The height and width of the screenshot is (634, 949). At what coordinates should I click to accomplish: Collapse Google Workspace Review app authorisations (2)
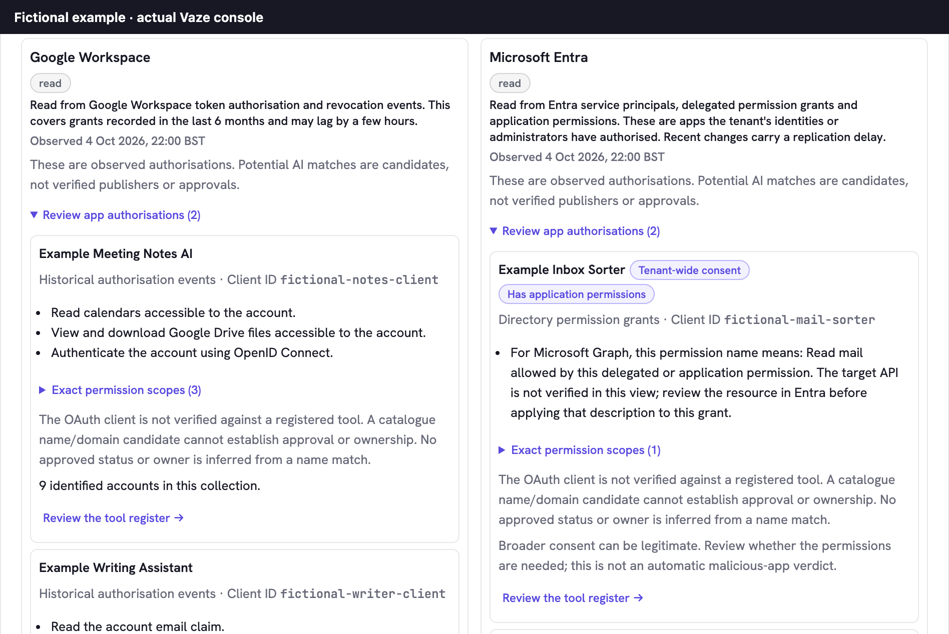coord(116,215)
